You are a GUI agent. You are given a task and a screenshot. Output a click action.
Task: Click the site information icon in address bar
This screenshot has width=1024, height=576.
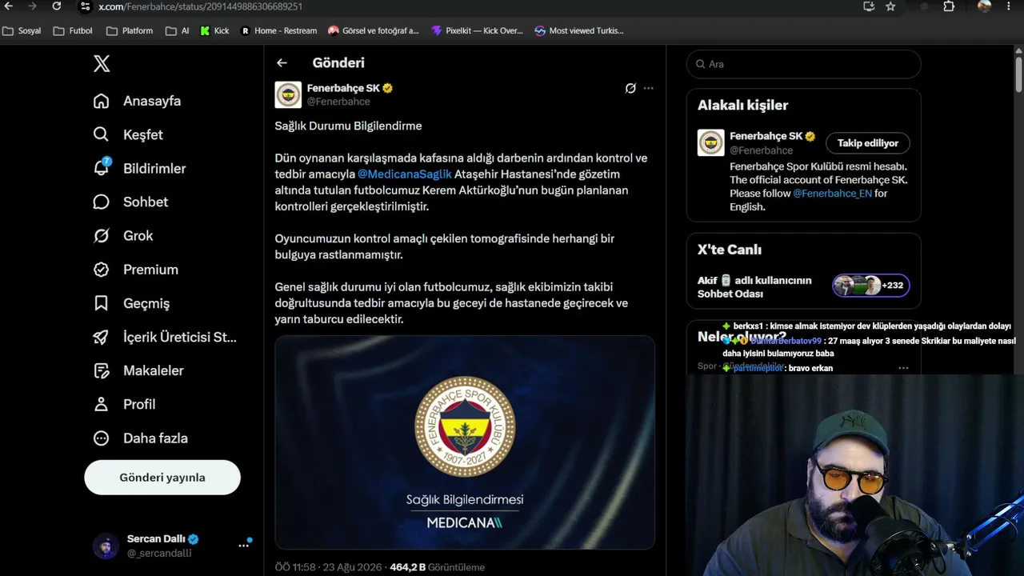tap(85, 6)
